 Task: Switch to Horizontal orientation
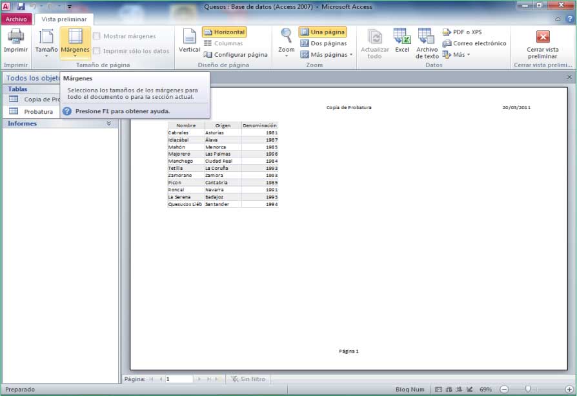224,32
